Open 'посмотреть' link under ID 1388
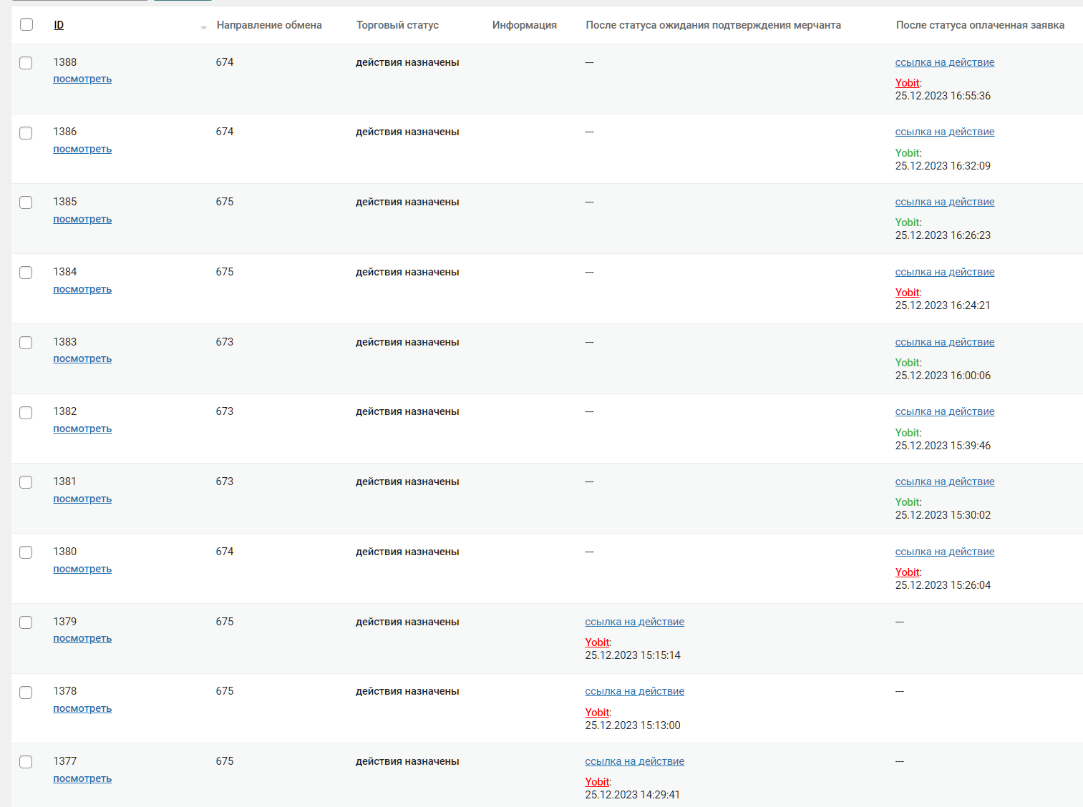Screen dimensions: 1083x807 point(82,79)
